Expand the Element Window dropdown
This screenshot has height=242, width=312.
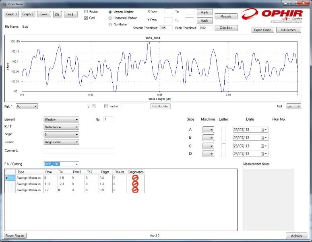click(x=61, y=120)
